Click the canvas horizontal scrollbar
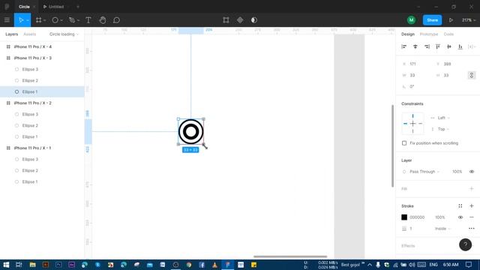 [290, 256]
